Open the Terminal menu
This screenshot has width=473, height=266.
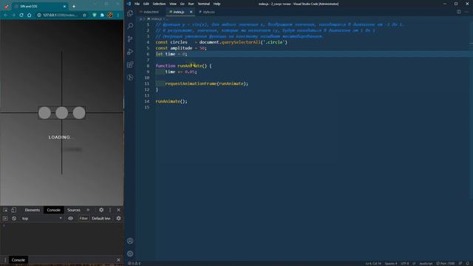pyautogui.click(x=204, y=4)
